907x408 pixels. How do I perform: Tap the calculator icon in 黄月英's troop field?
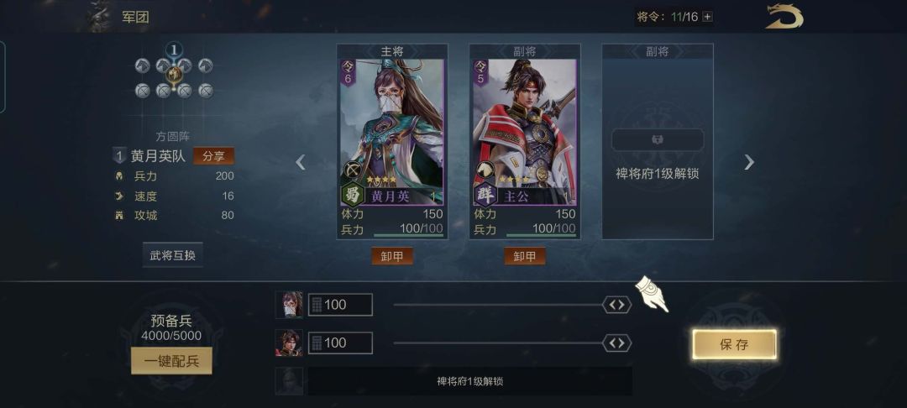tap(317, 305)
